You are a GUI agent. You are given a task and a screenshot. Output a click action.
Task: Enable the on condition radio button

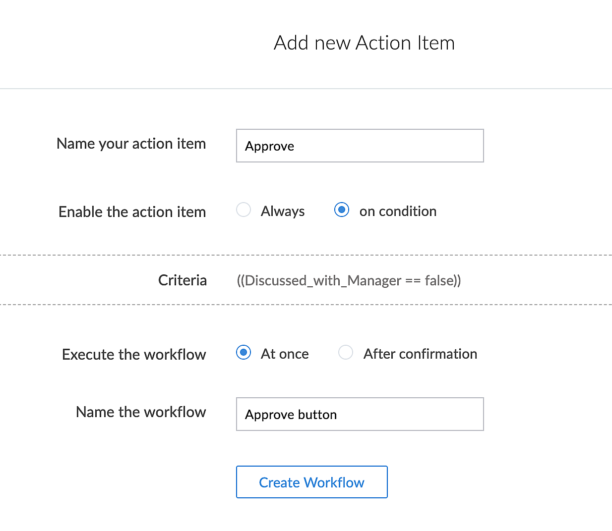pyautogui.click(x=342, y=210)
